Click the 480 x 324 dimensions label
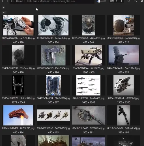144x146 pixels. click(18, 132)
